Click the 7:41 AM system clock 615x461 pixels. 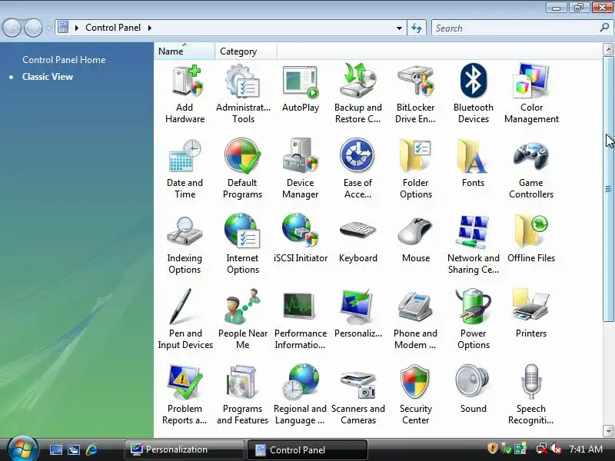(586, 449)
